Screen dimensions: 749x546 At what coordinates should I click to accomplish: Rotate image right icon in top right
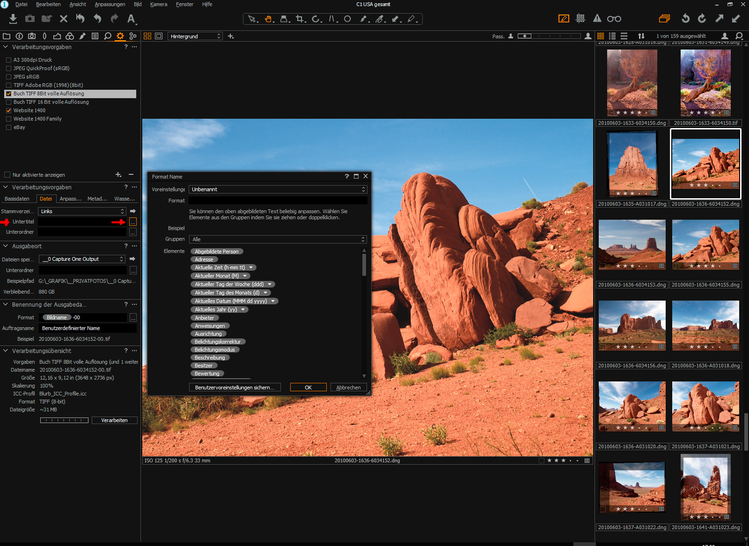pos(702,19)
